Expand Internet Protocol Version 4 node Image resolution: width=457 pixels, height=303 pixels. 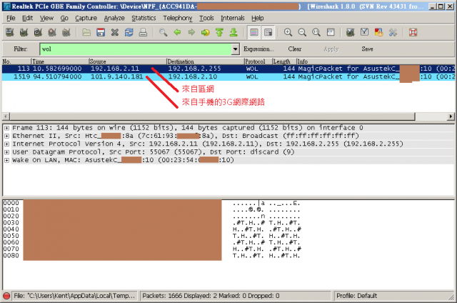pos(6,144)
